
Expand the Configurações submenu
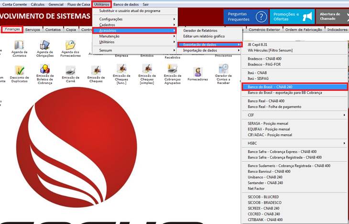pyautogui.click(x=135, y=19)
